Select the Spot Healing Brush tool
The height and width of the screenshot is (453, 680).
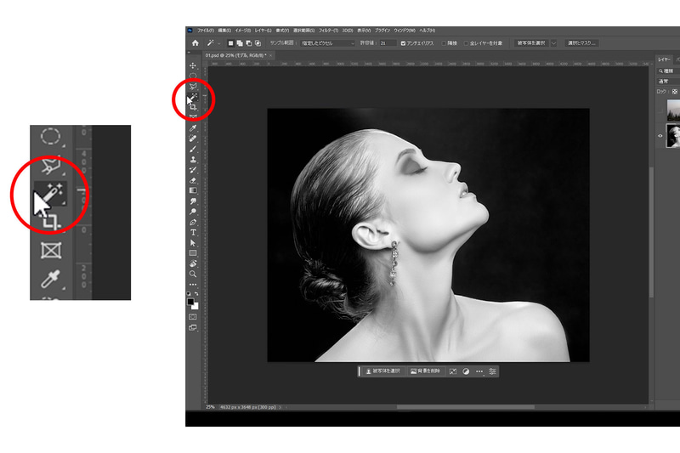click(x=193, y=139)
